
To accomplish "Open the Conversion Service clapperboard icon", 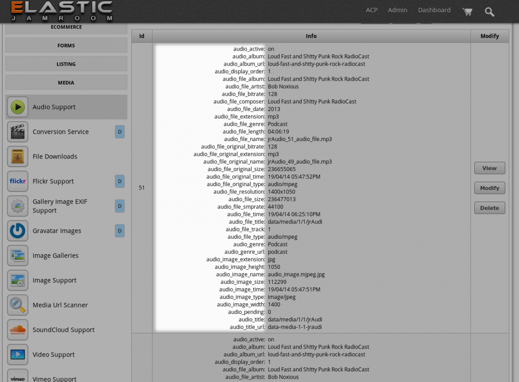I will click(17, 132).
